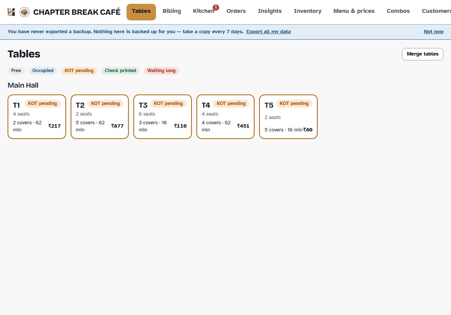
Task: Open table T5 card
Action: (x=288, y=117)
